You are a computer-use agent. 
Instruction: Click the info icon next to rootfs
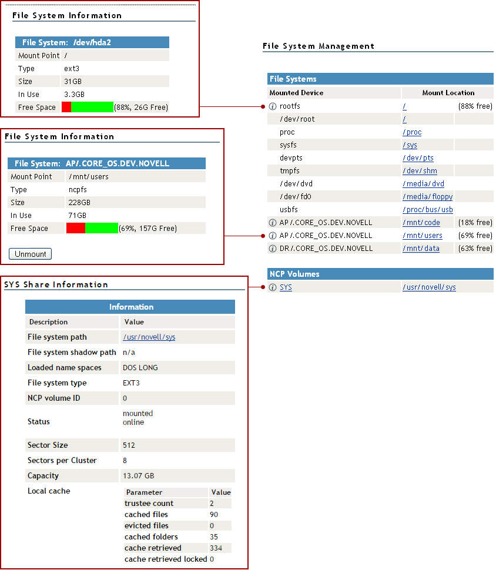(x=273, y=106)
